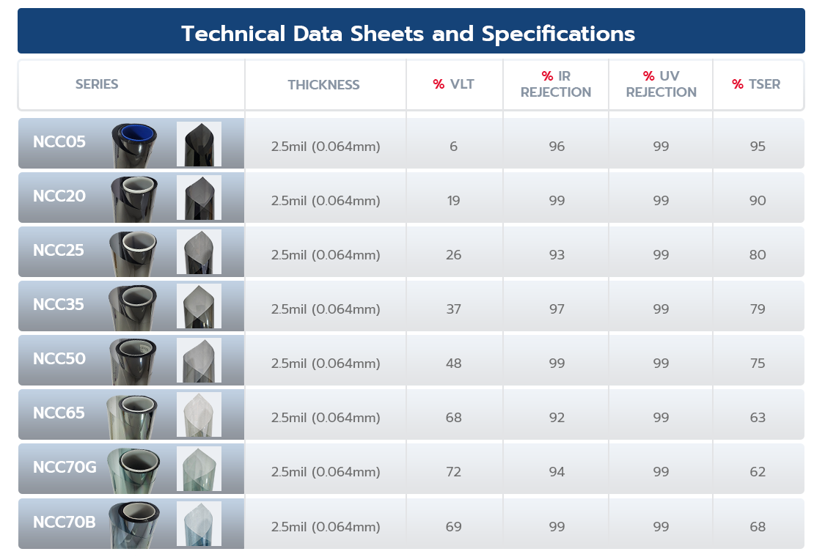Click the NCC70G film roll image

pos(133,471)
